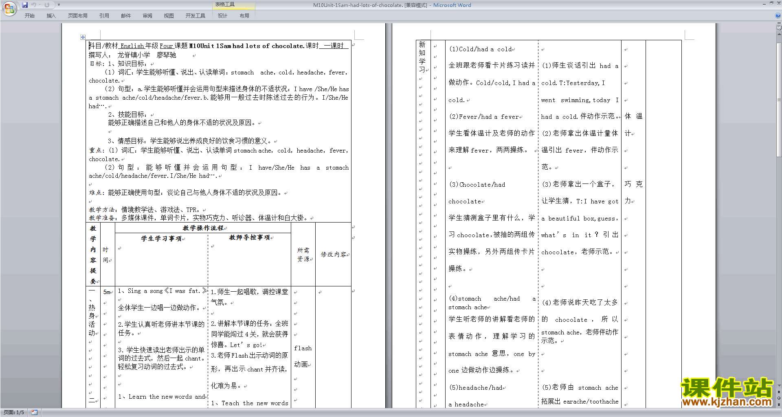This screenshot has width=782, height=417.
Task: Open the table tools 设计 tab
Action: tap(222, 16)
